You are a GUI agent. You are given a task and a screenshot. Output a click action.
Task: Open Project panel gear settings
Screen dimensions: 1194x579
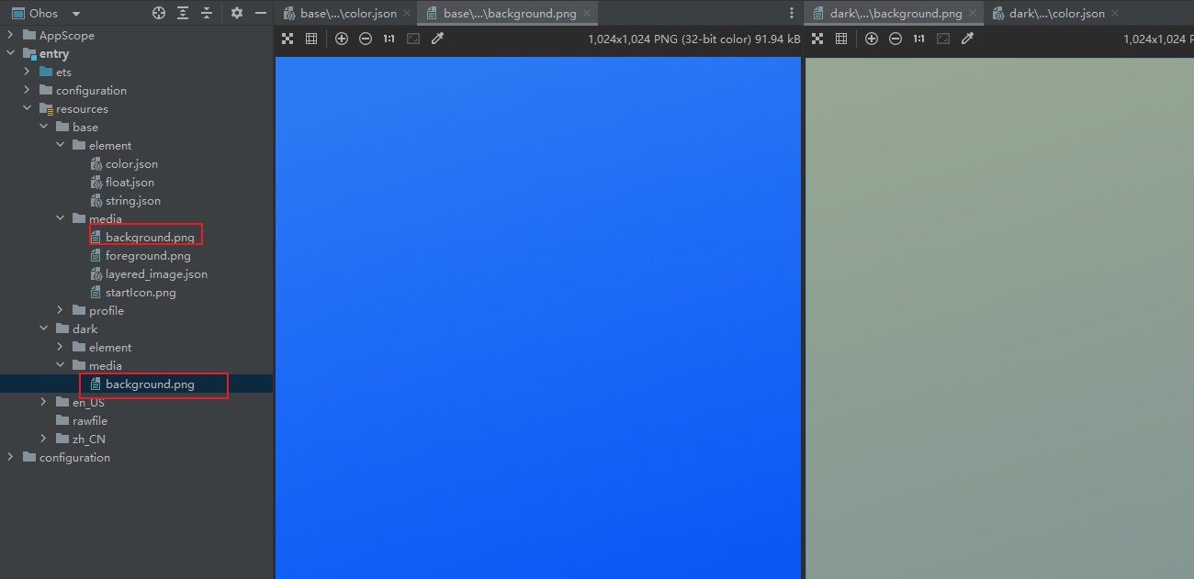coord(237,13)
